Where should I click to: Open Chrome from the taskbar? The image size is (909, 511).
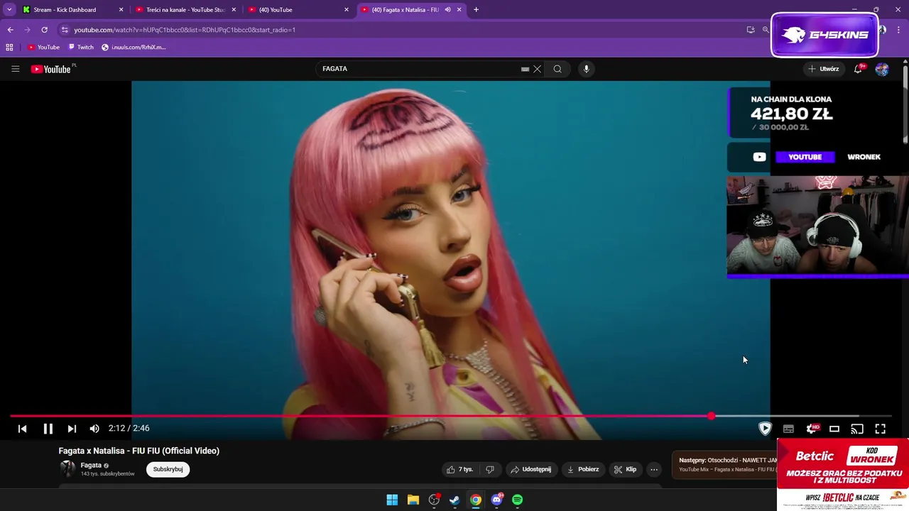pyautogui.click(x=476, y=500)
